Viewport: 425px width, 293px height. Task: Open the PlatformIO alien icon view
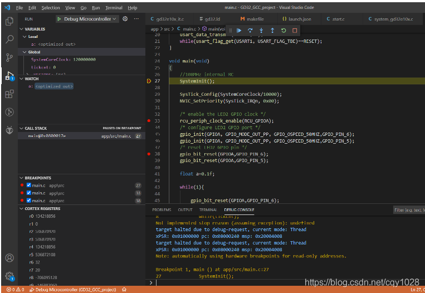tap(9, 130)
